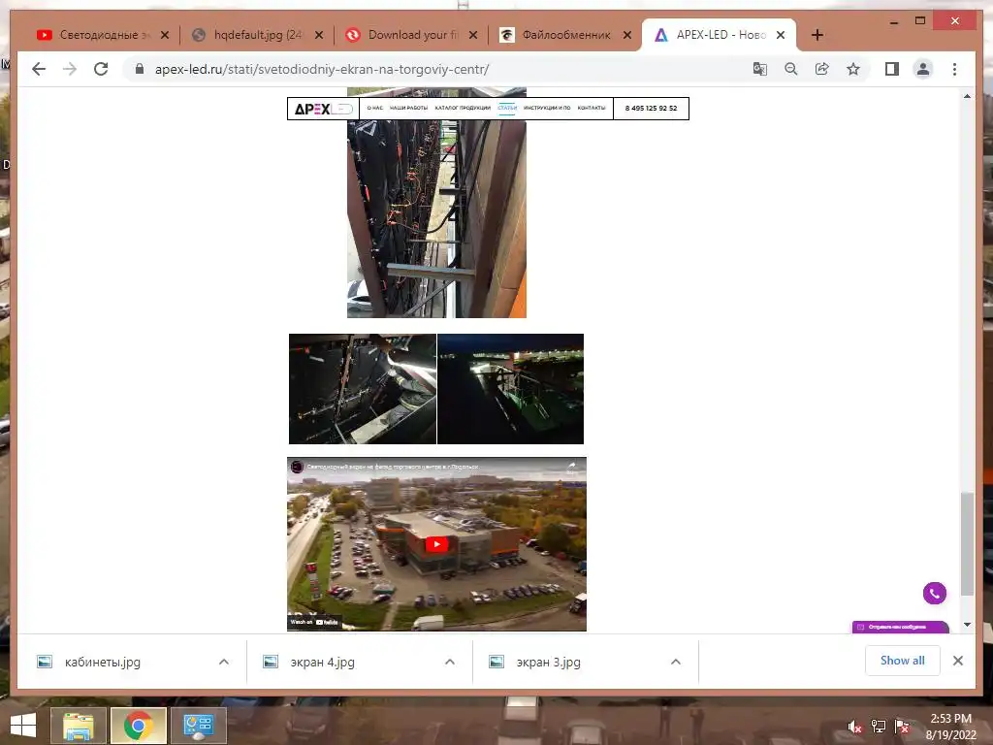
Task: Click the zoom magnifier icon in address bar
Action: click(790, 69)
